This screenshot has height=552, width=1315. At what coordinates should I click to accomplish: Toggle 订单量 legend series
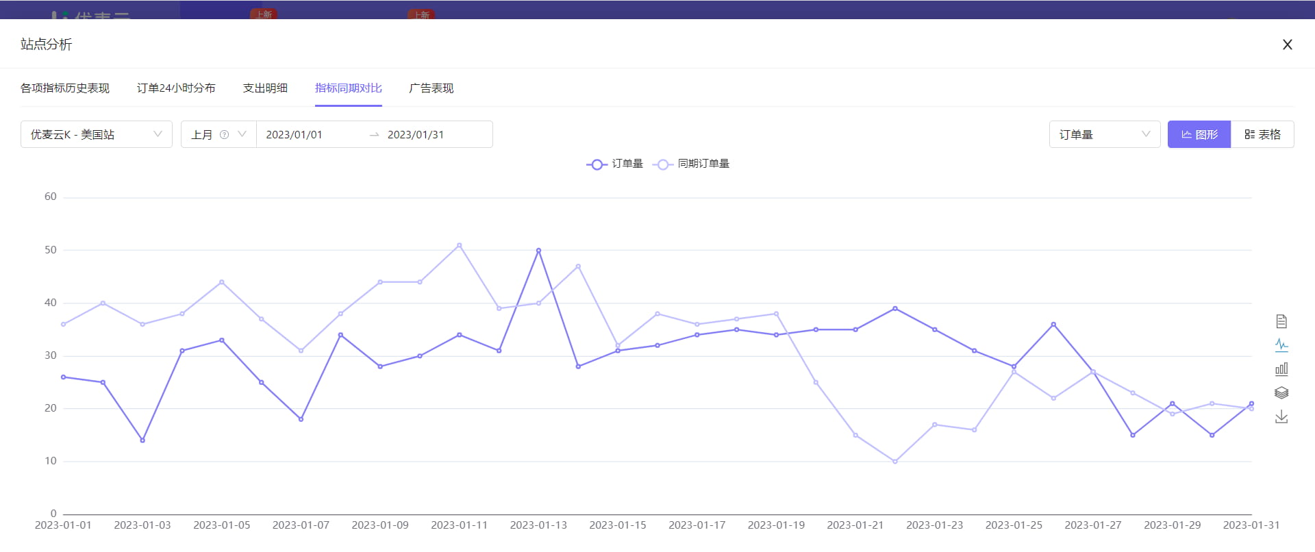tap(614, 164)
